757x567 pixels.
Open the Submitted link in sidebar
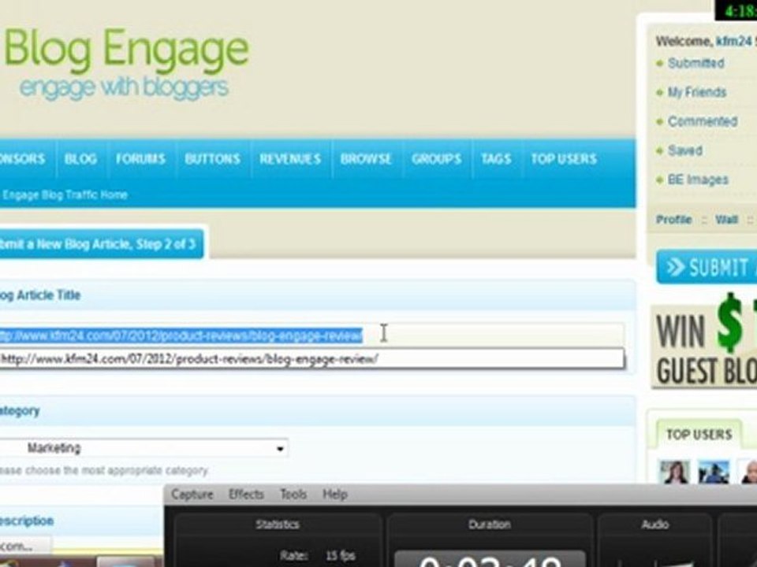(695, 63)
